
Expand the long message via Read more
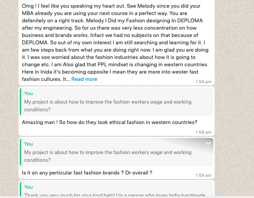84,79
